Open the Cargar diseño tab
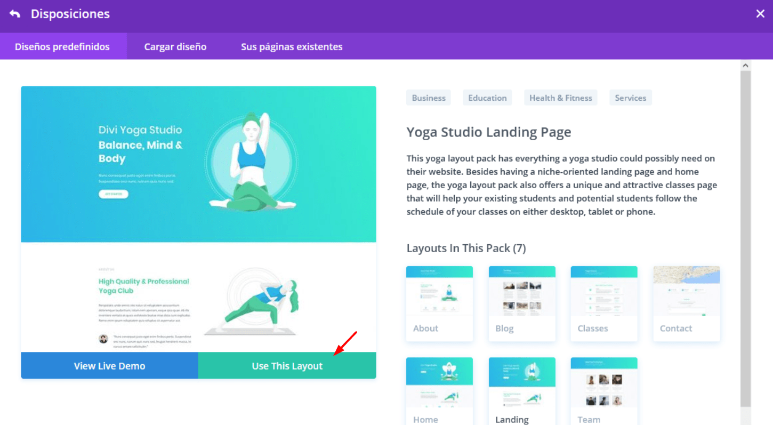Image resolution: width=773 pixels, height=425 pixels. 175,46
